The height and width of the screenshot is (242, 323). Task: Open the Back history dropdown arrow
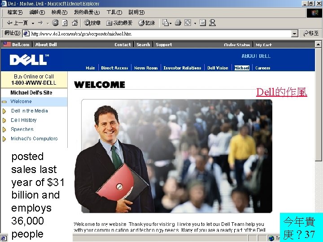coord(33,23)
